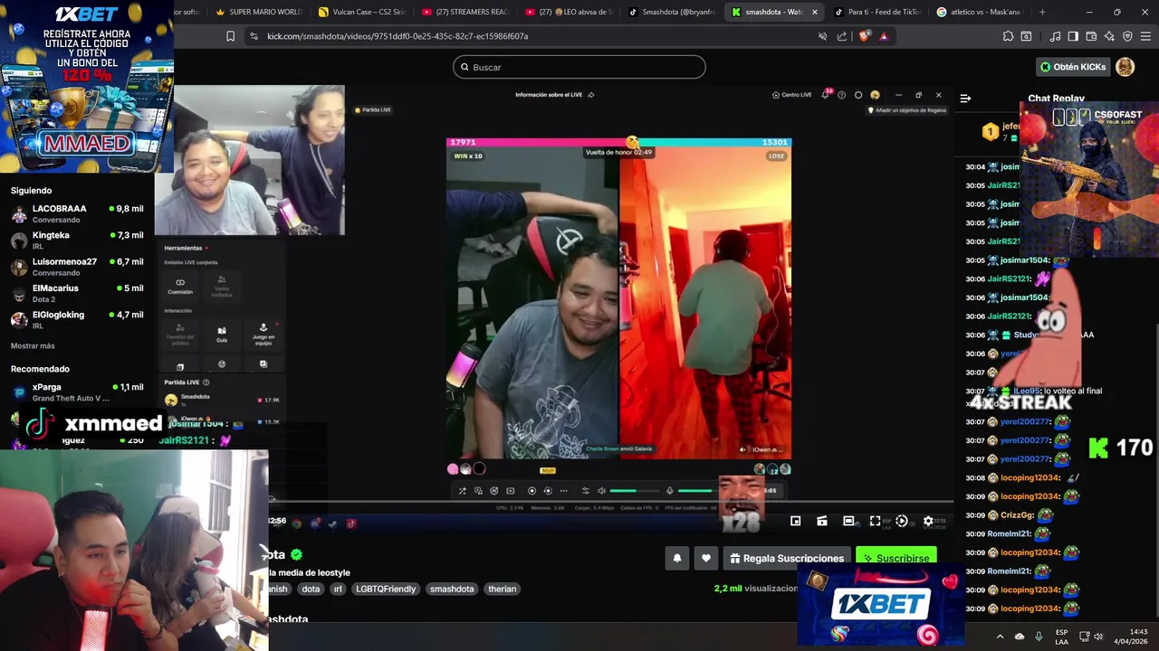Screen dimensions: 1159x651
Task: Open the Kick player settings gear
Action: [928, 521]
